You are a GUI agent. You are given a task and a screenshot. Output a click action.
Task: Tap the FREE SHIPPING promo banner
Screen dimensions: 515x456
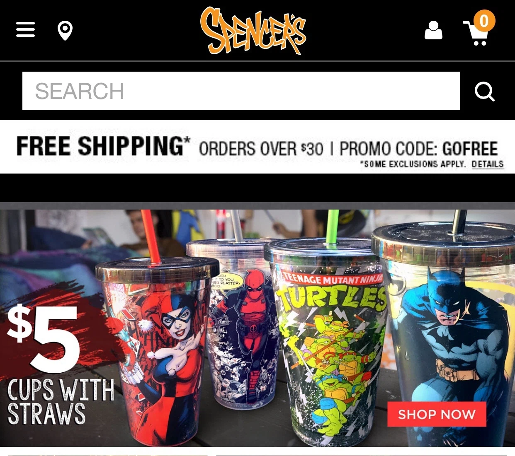257,147
